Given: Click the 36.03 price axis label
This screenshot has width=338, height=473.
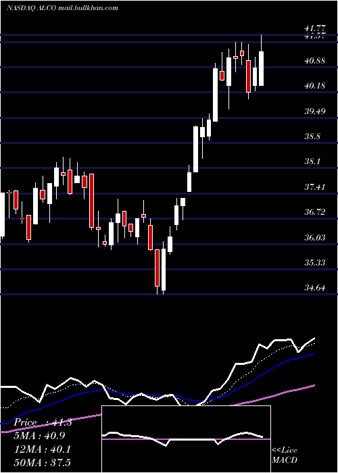Looking at the screenshot, I should [315, 238].
